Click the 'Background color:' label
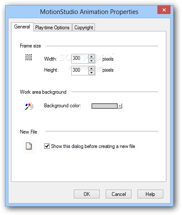The height and width of the screenshot is (215, 182). (x=62, y=106)
